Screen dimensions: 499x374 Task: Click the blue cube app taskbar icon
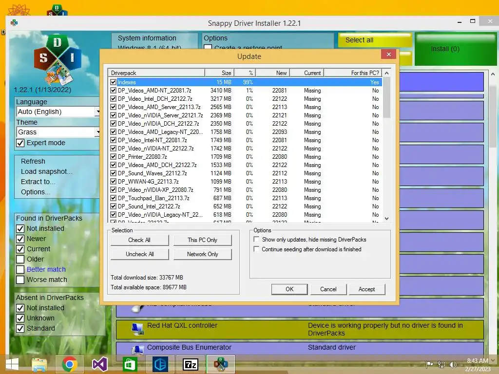(x=160, y=364)
